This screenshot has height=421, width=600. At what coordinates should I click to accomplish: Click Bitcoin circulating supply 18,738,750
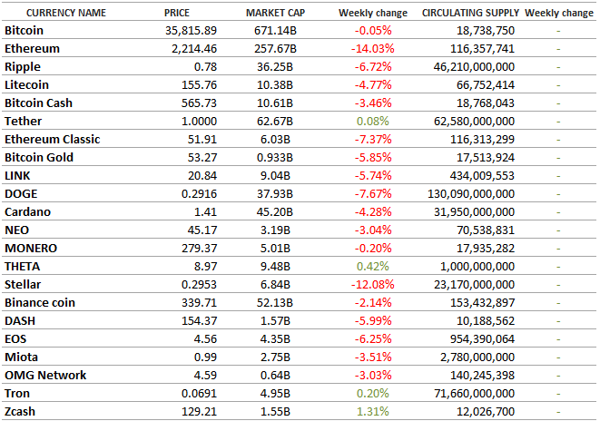coord(486,31)
